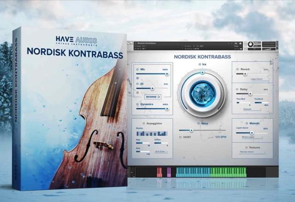Toggle the Mic power button
The image size is (295, 202).
pos(137,69)
